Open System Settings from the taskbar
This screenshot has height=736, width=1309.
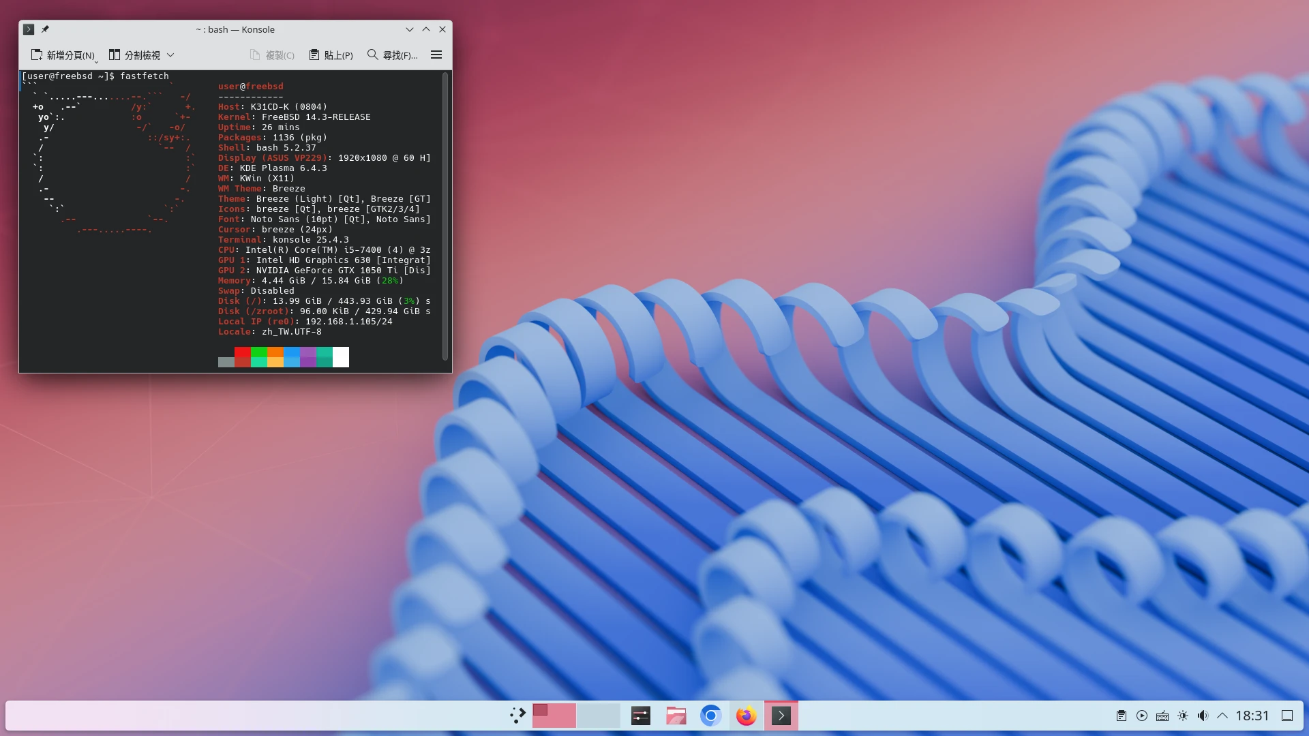coord(641,716)
